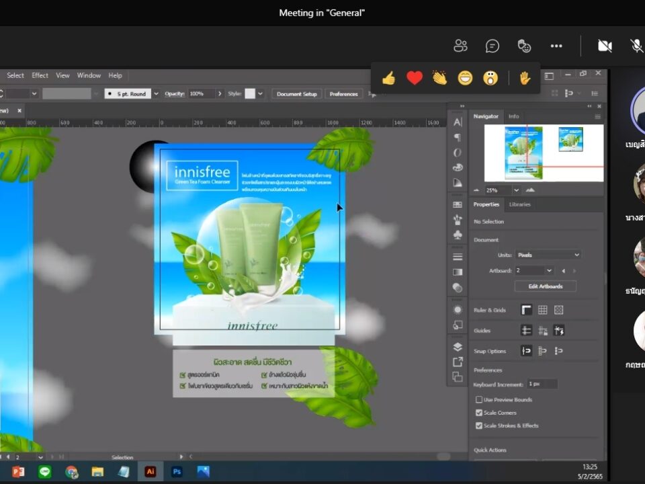The height and width of the screenshot is (484, 645).
Task: Open PowerPoint from the taskbar
Action: tap(17, 471)
